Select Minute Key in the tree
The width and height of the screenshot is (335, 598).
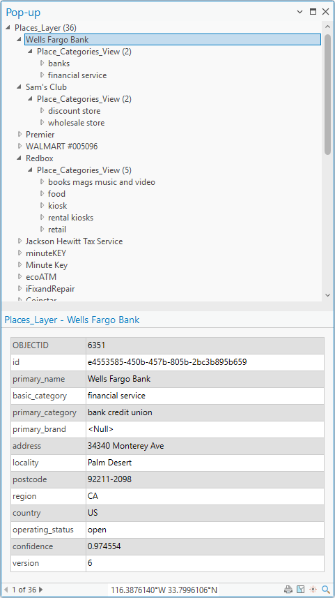pyautogui.click(x=47, y=265)
